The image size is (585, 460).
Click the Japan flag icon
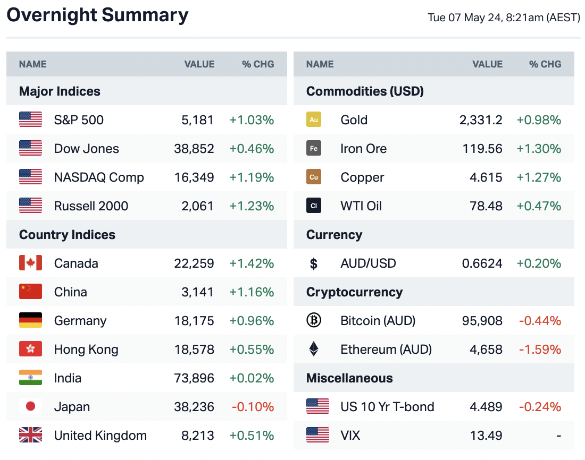(x=30, y=407)
